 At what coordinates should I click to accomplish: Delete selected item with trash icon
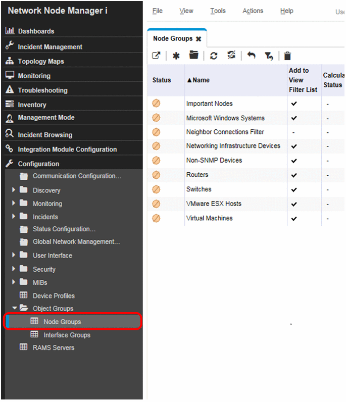(x=287, y=56)
